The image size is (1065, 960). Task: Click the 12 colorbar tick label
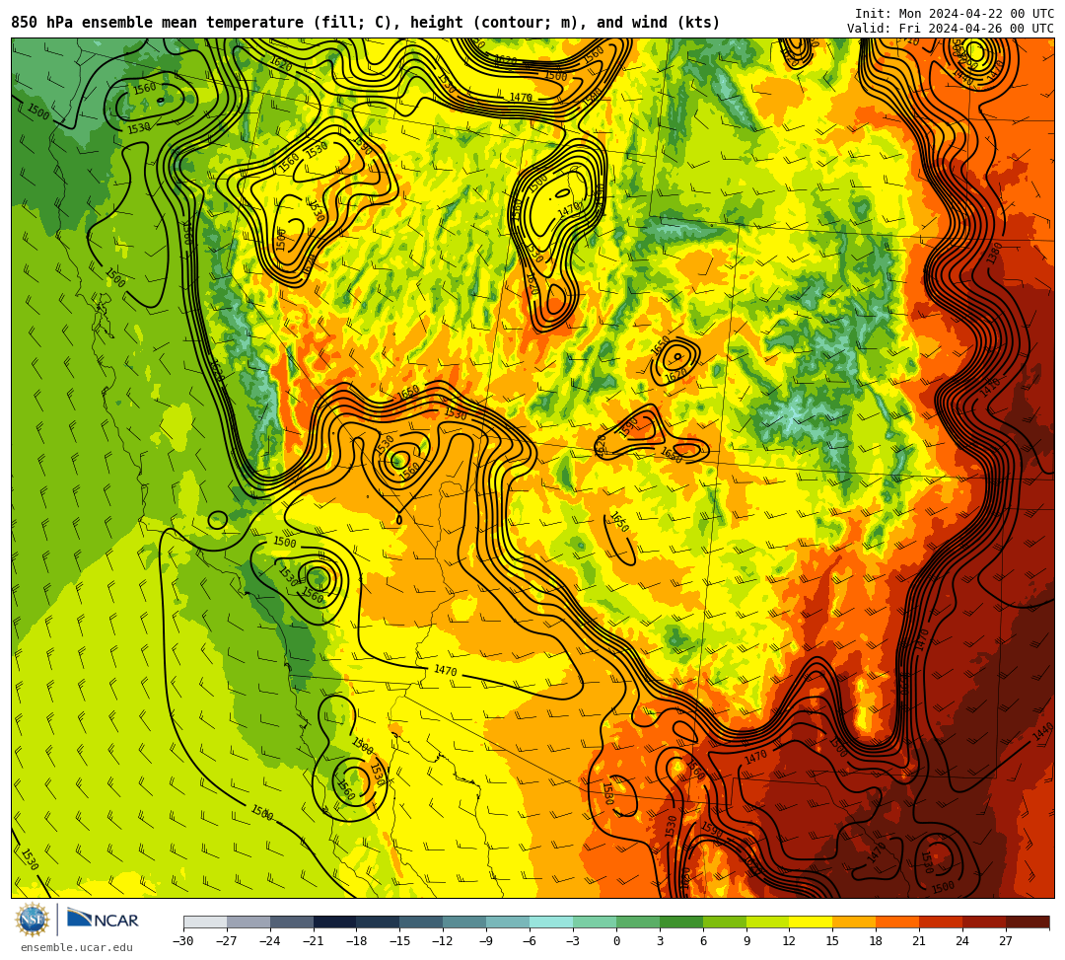click(x=789, y=941)
